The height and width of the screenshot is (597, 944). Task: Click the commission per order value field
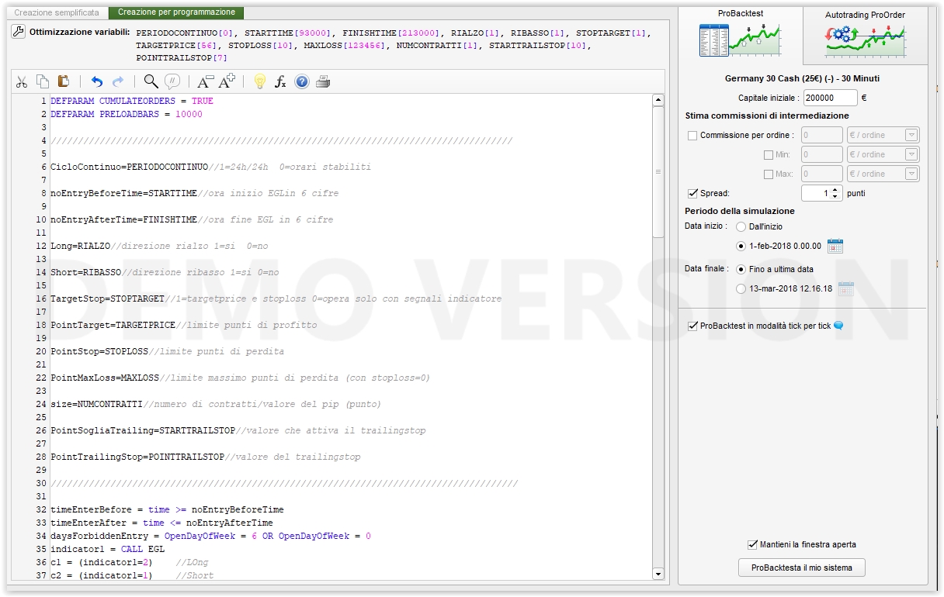click(x=821, y=135)
